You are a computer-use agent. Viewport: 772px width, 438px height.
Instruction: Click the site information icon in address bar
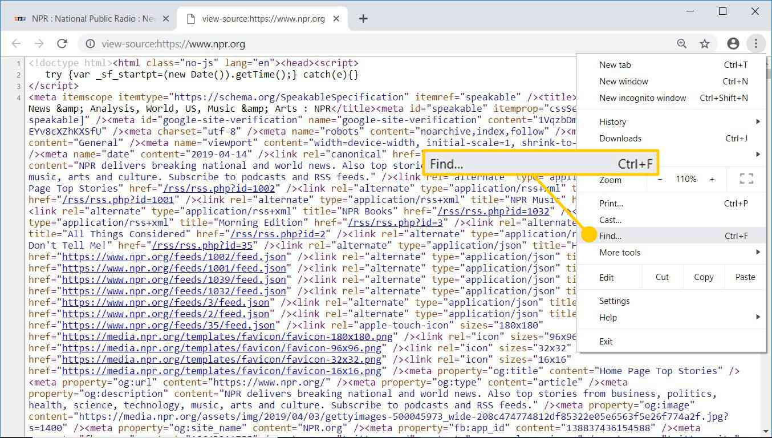(x=90, y=44)
